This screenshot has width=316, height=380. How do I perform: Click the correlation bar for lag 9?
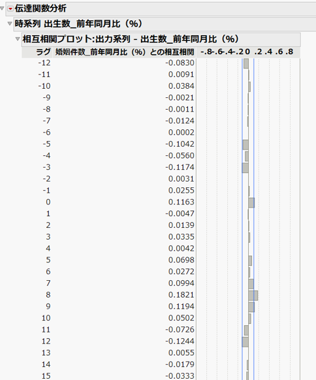(x=251, y=308)
